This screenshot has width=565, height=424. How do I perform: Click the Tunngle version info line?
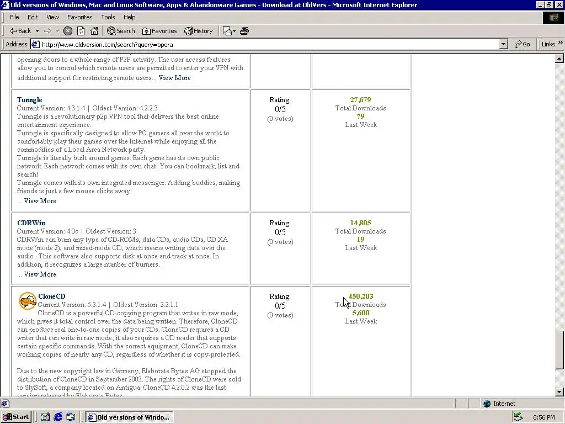point(87,108)
